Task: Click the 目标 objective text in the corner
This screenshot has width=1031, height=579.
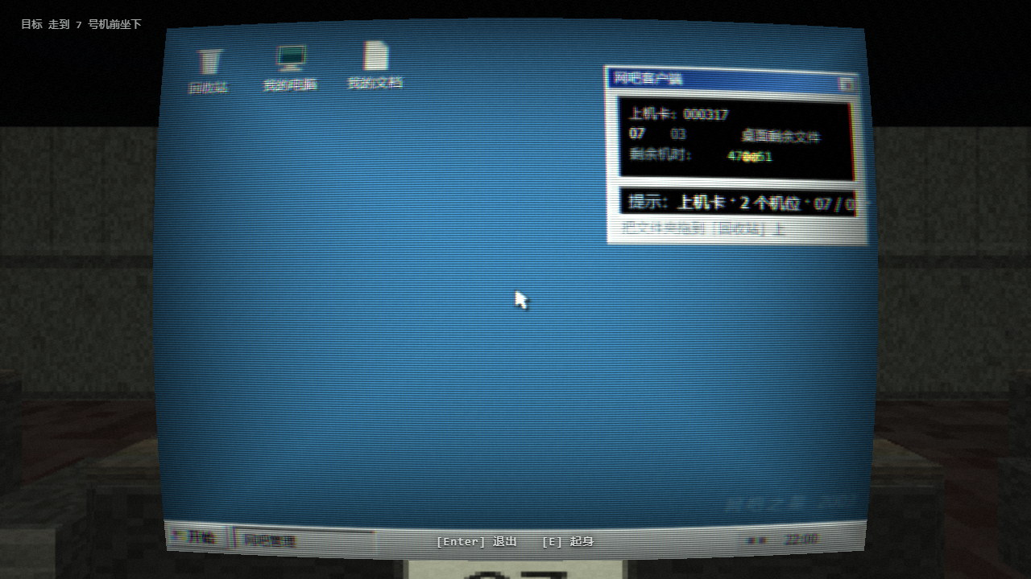Action: click(81, 24)
